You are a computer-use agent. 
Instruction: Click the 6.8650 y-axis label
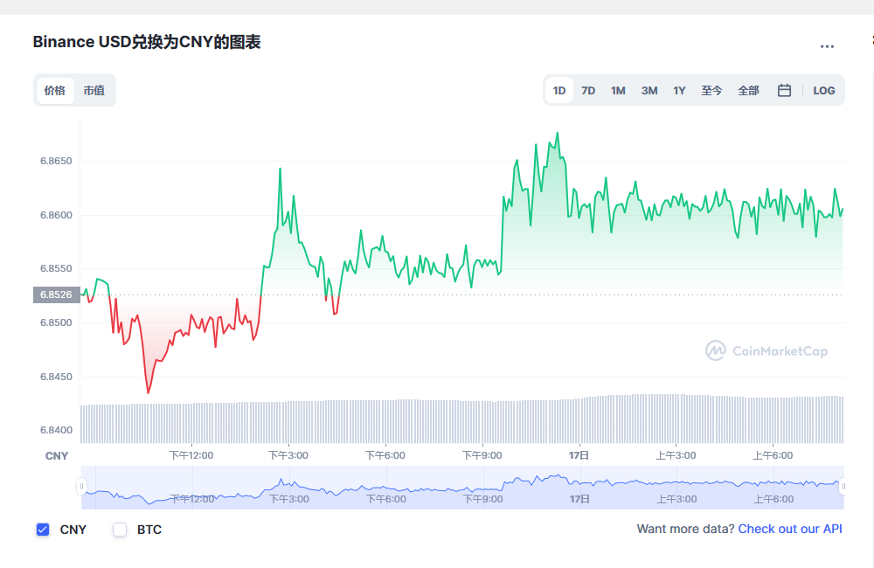tap(56, 161)
